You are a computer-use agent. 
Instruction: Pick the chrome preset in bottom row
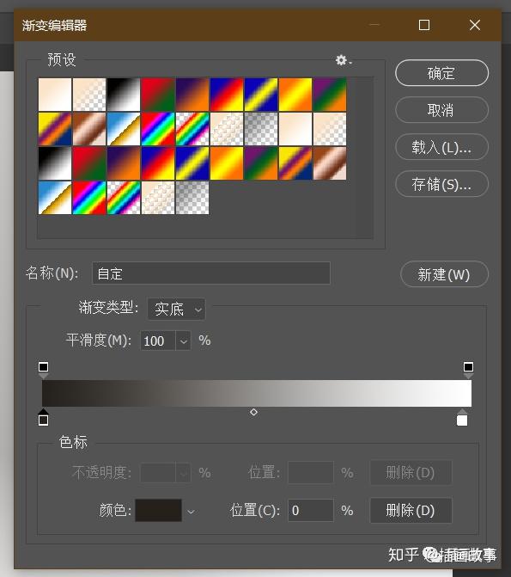point(55,198)
